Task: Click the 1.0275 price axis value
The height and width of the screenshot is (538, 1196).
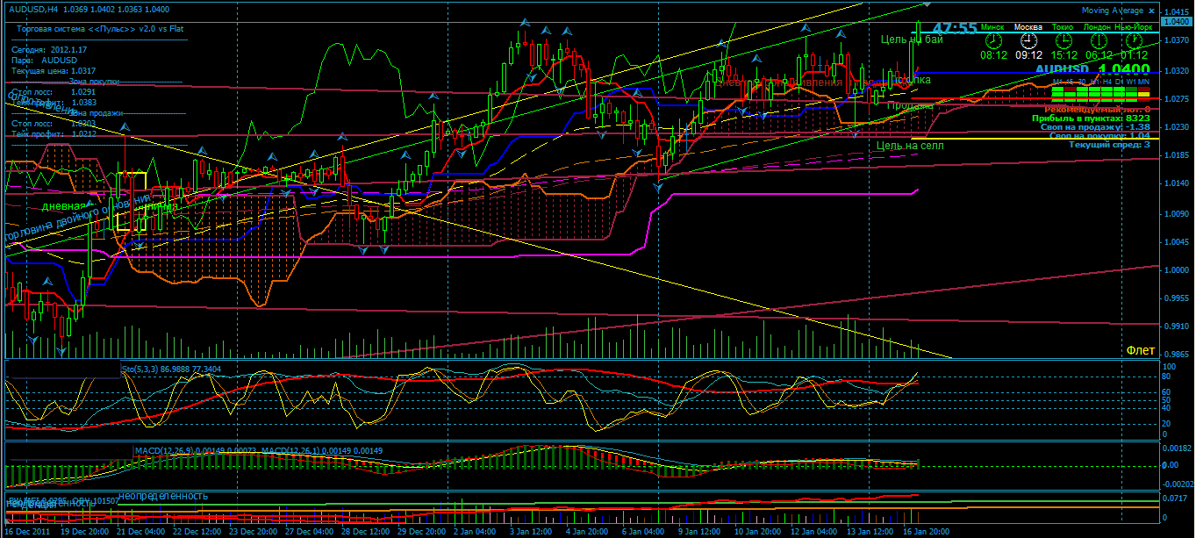Action: tap(1175, 99)
